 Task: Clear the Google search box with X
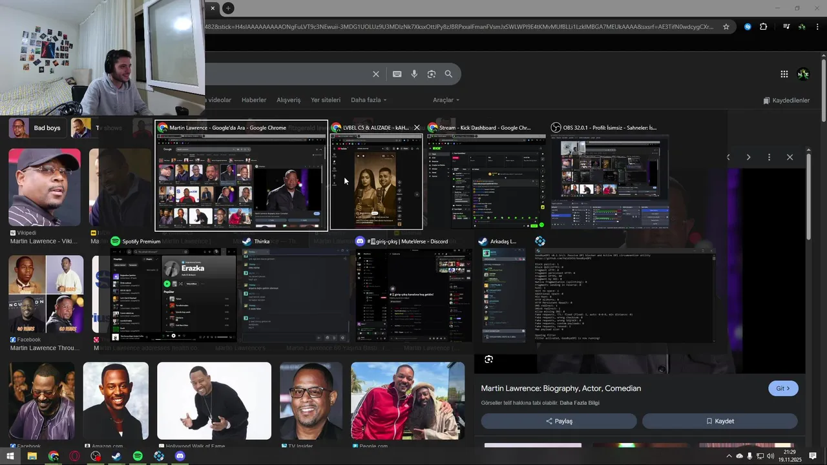(x=376, y=74)
